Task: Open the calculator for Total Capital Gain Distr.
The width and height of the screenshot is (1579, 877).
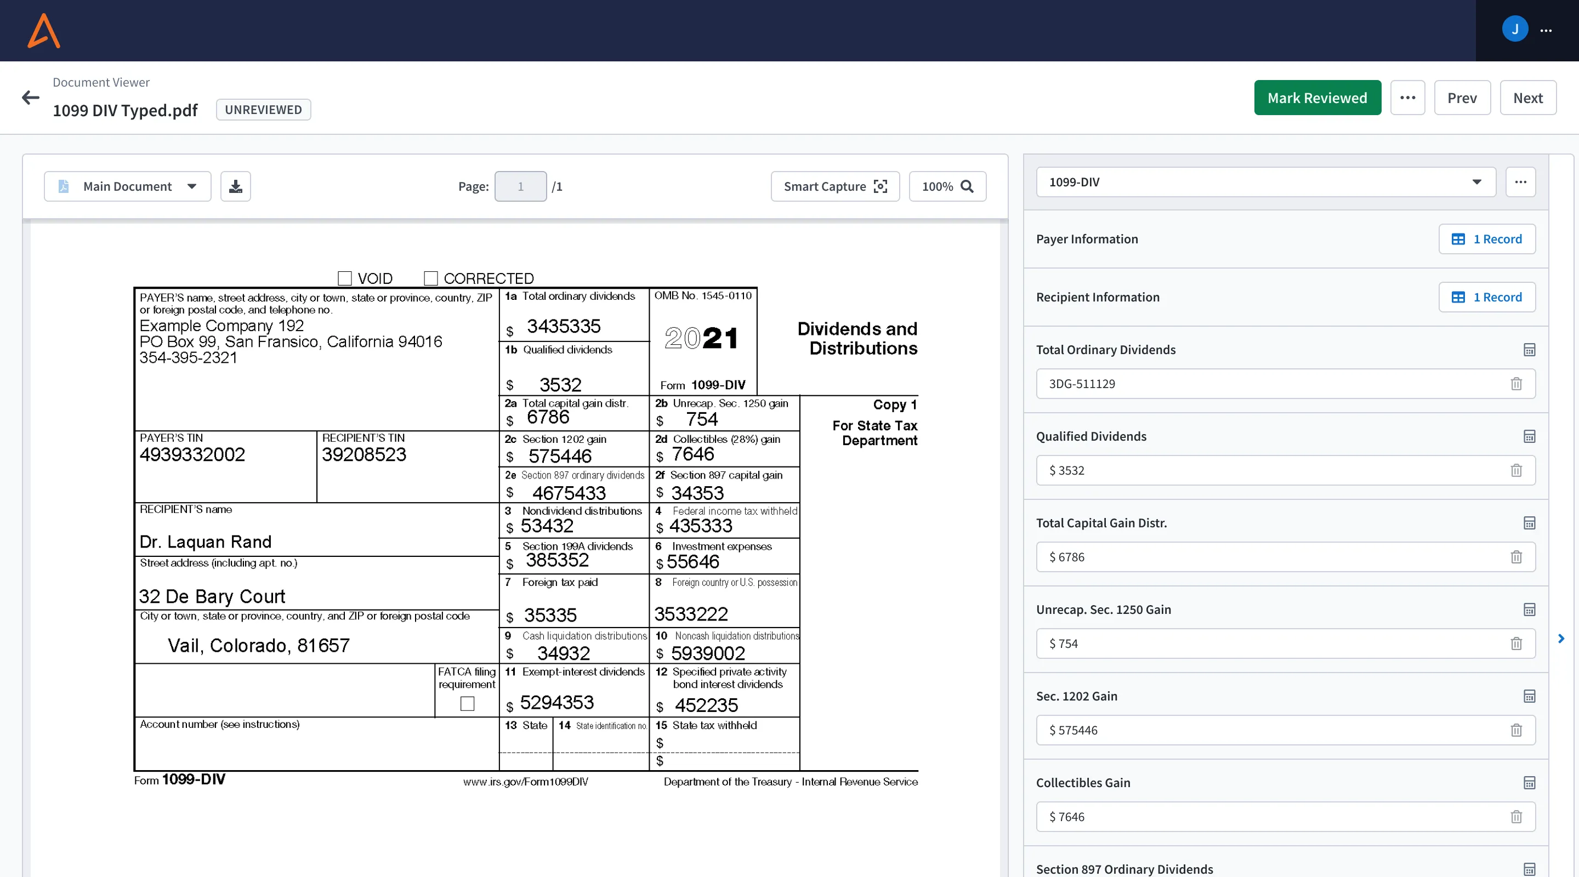Action: pyautogui.click(x=1529, y=523)
